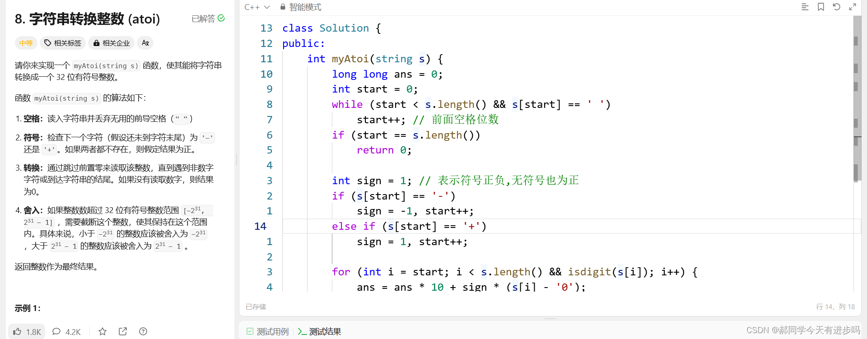The width and height of the screenshot is (867, 339).
Task: Click line 'else if (s[start] == '+')'
Action: (409, 226)
